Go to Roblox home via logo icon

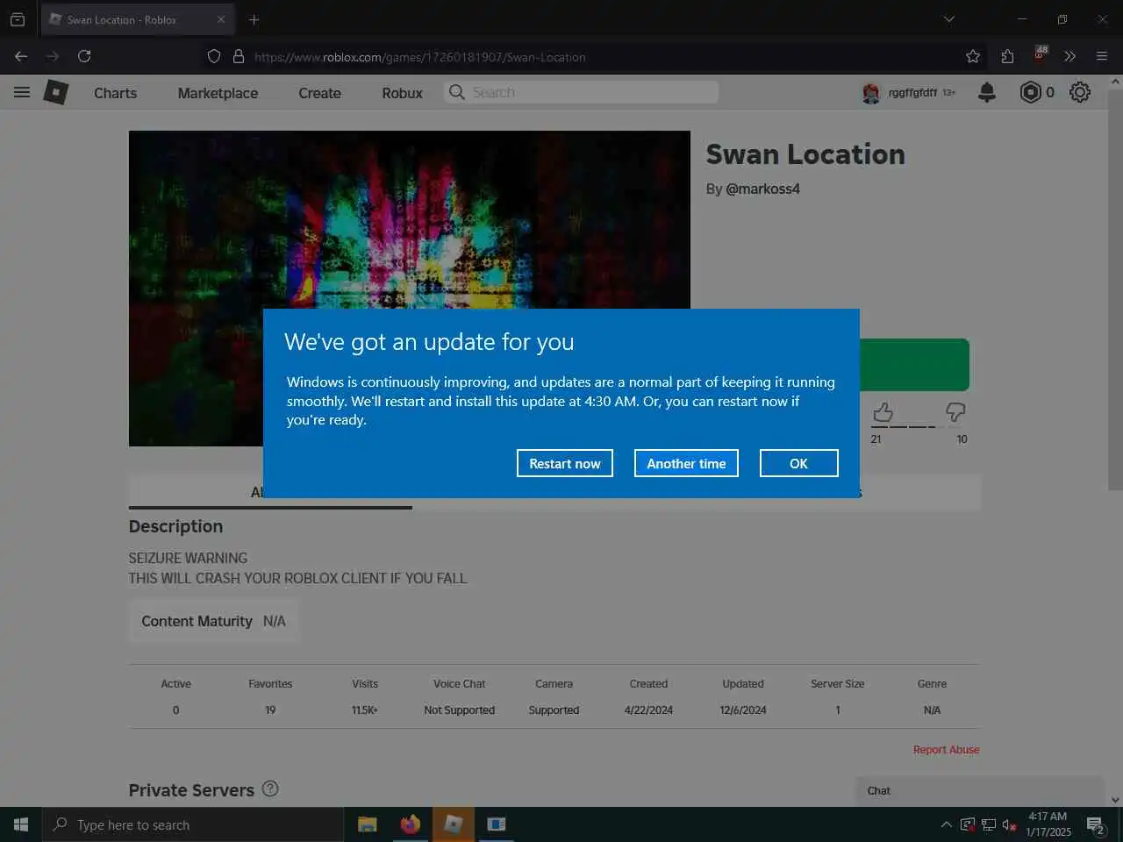(56, 92)
